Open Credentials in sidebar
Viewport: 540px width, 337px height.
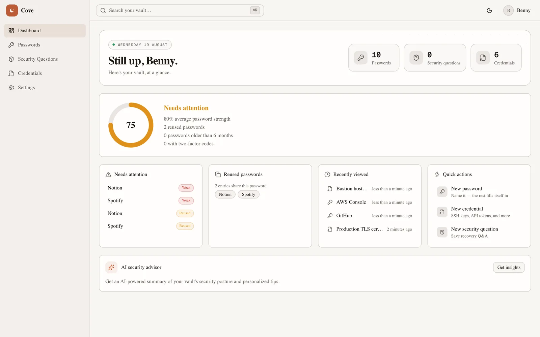[x=45, y=73]
